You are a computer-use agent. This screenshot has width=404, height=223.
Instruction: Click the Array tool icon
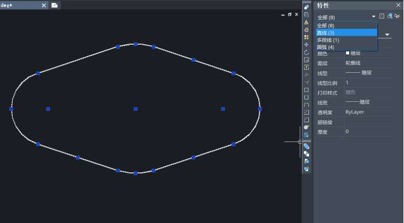click(306, 37)
